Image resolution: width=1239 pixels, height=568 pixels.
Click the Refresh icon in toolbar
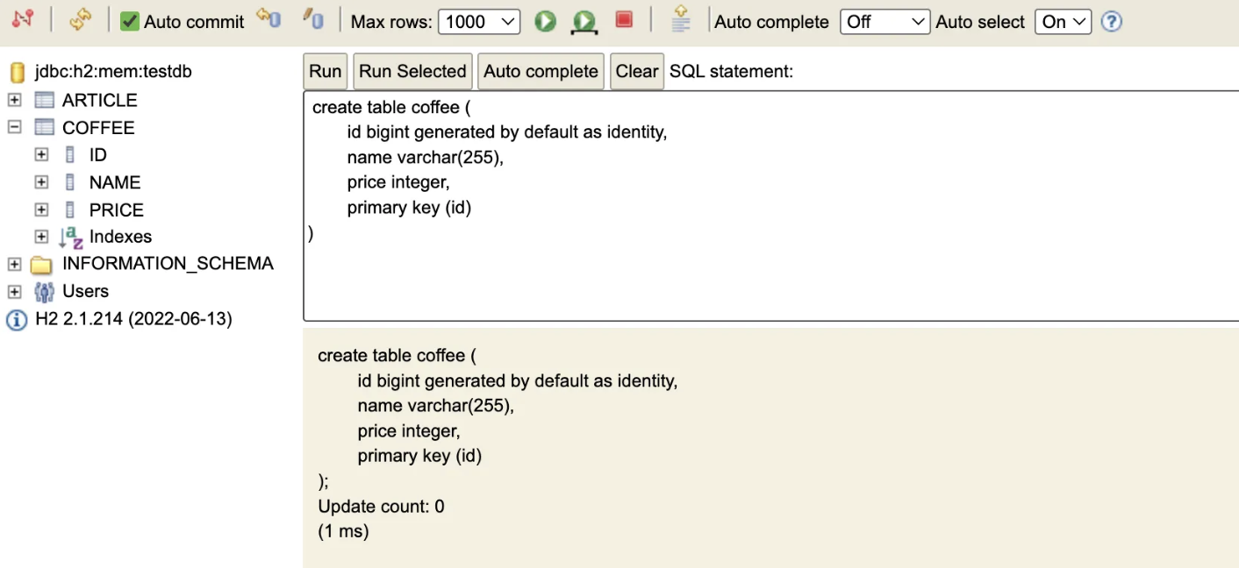pyautogui.click(x=80, y=20)
